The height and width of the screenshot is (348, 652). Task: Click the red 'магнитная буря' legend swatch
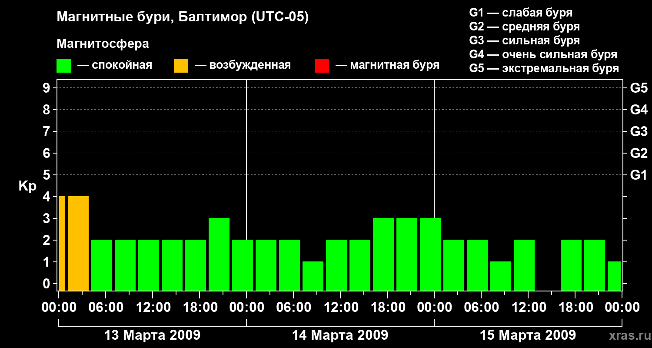322,66
